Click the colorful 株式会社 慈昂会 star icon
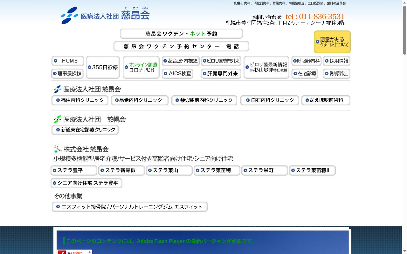The width and height of the screenshot is (407, 254). 58,149
